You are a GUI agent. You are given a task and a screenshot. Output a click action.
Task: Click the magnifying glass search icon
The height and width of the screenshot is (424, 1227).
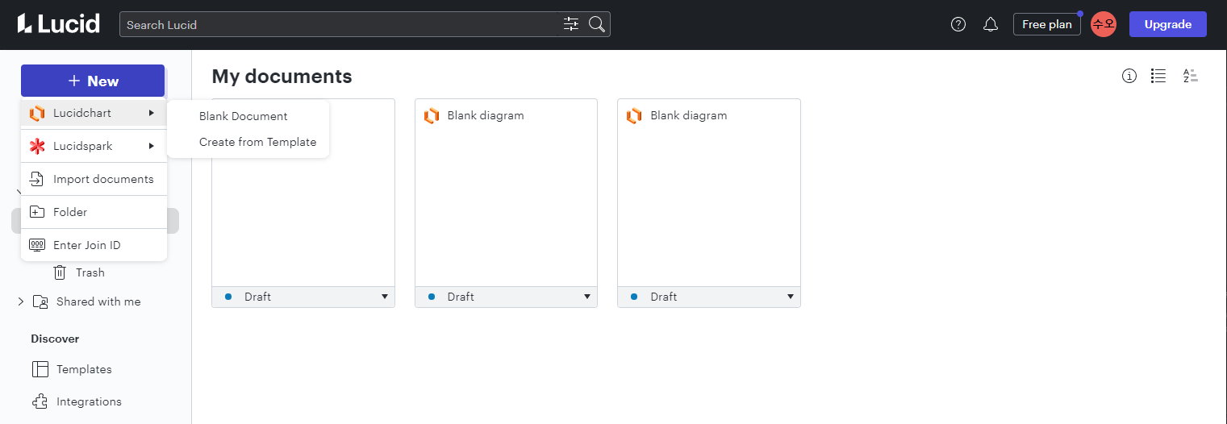coord(597,24)
